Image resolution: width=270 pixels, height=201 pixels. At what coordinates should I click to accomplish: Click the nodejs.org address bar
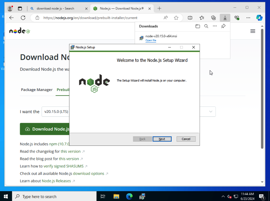90,18
